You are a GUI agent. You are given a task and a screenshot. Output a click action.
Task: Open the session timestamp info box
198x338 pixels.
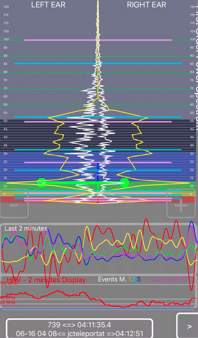[80, 329]
